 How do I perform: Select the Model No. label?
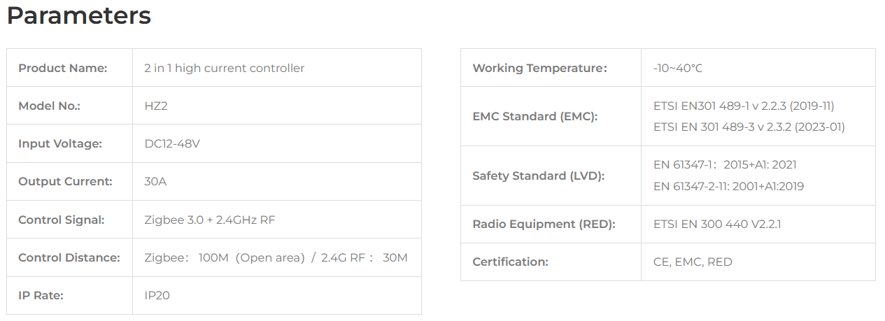point(49,106)
